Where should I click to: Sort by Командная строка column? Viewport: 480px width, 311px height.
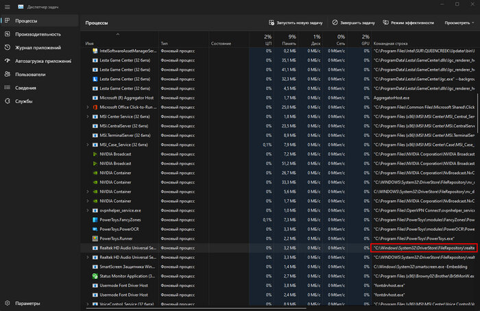point(390,43)
